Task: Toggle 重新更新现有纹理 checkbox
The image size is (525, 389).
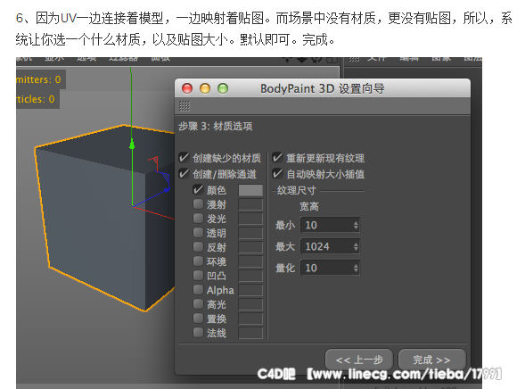Action: pyautogui.click(x=277, y=158)
